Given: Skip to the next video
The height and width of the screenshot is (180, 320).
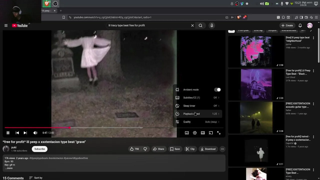Looking at the screenshot, I should 25,133.
